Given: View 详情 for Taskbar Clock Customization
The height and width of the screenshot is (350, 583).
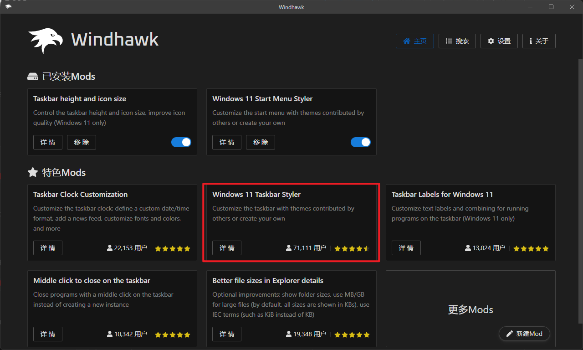Looking at the screenshot, I should point(48,248).
